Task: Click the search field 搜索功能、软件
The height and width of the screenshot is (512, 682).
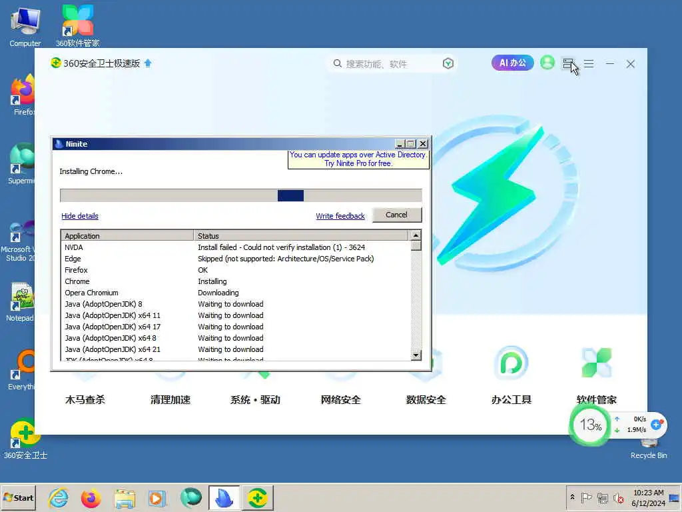Action: click(392, 64)
